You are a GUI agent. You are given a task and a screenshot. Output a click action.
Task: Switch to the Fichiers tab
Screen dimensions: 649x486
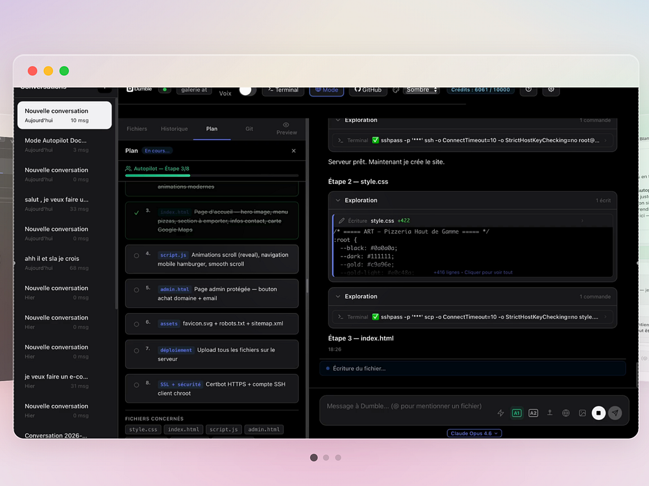[x=136, y=129]
